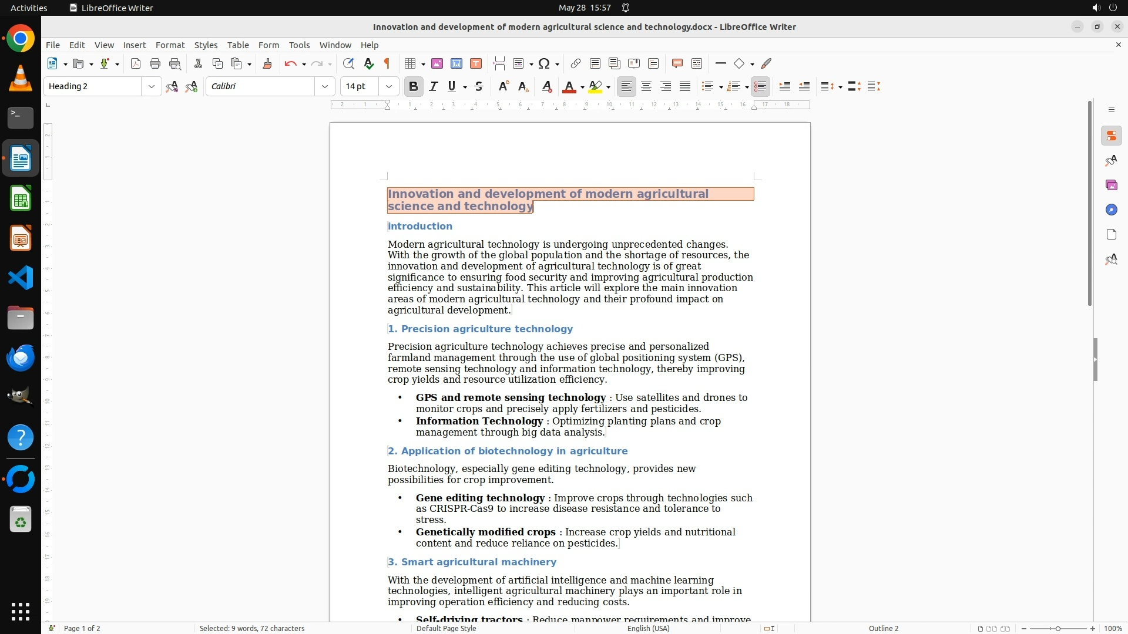This screenshot has width=1128, height=634.
Task: Expand the paragraph style dropdown
Action: pyautogui.click(x=152, y=87)
